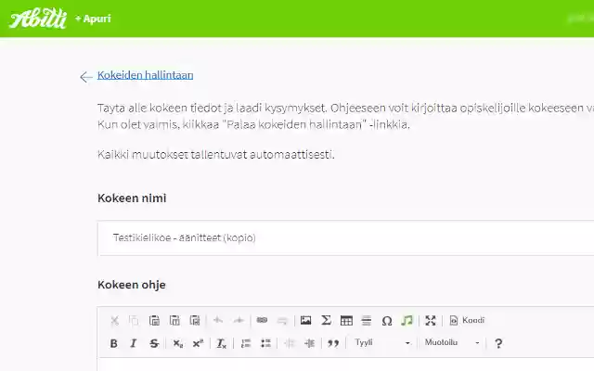Insert an image via picture icon
The width and height of the screenshot is (594, 371).
(305, 320)
